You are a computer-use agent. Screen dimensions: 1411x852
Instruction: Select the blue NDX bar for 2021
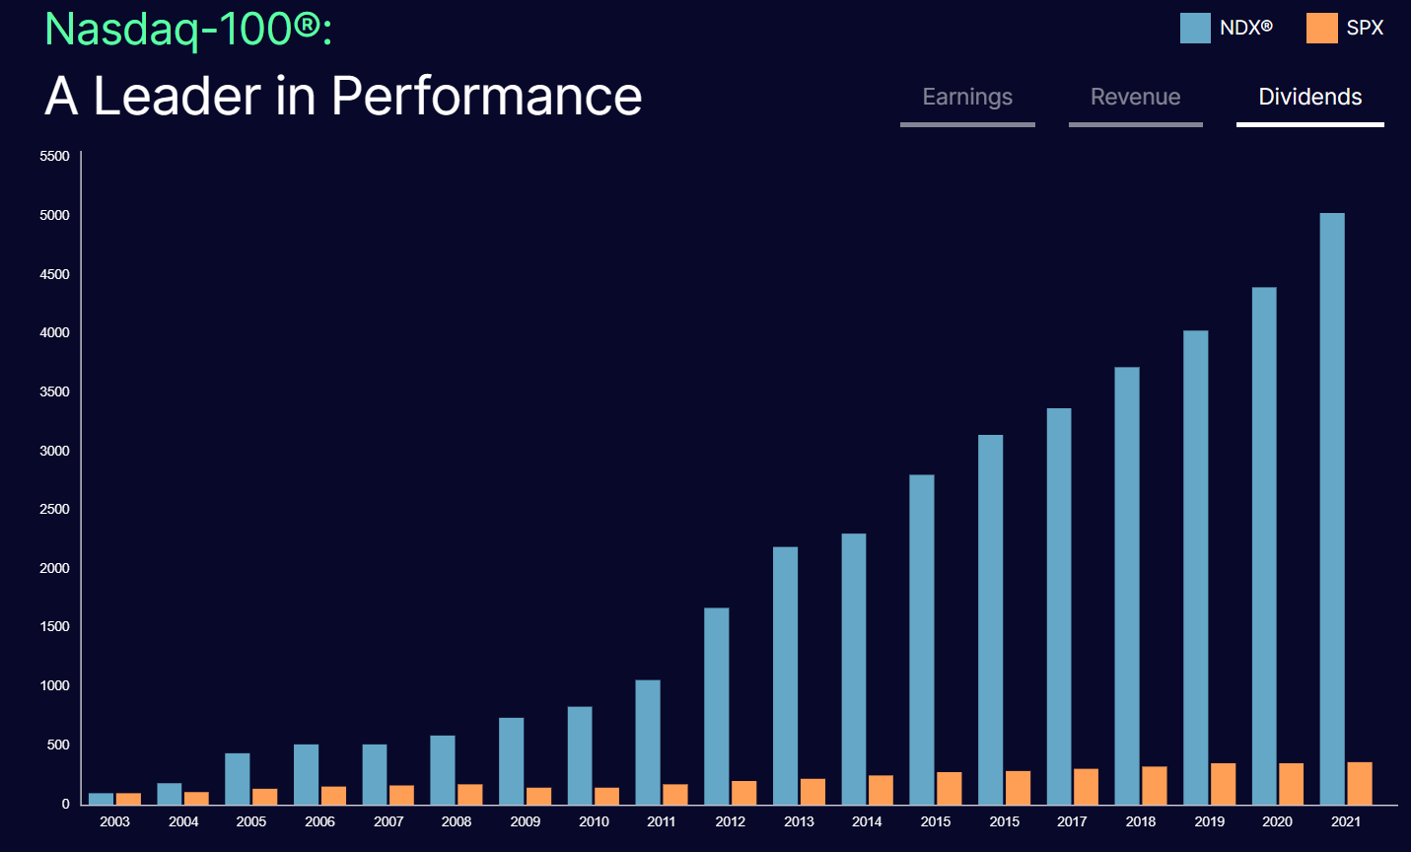[1332, 509]
